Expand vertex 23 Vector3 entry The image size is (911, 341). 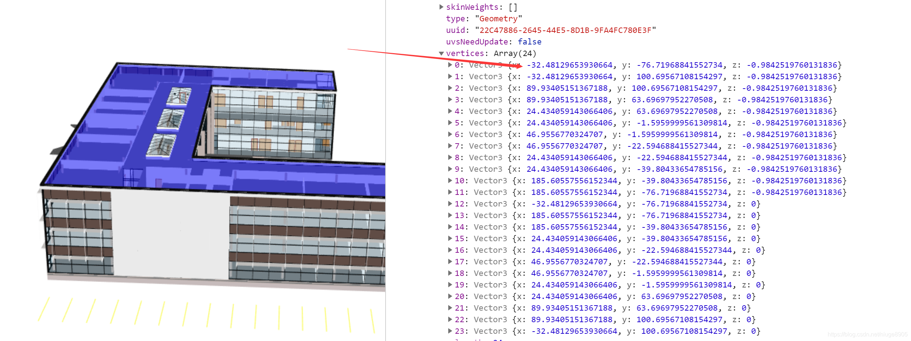(x=450, y=331)
